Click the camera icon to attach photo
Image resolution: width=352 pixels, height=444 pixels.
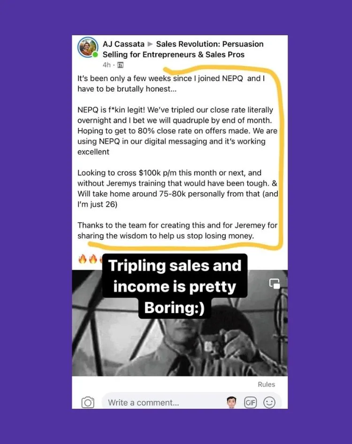(88, 402)
